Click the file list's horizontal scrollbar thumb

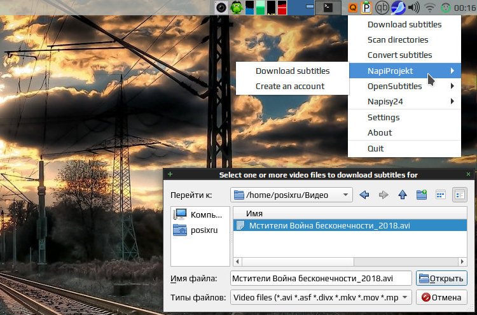click(x=298, y=262)
